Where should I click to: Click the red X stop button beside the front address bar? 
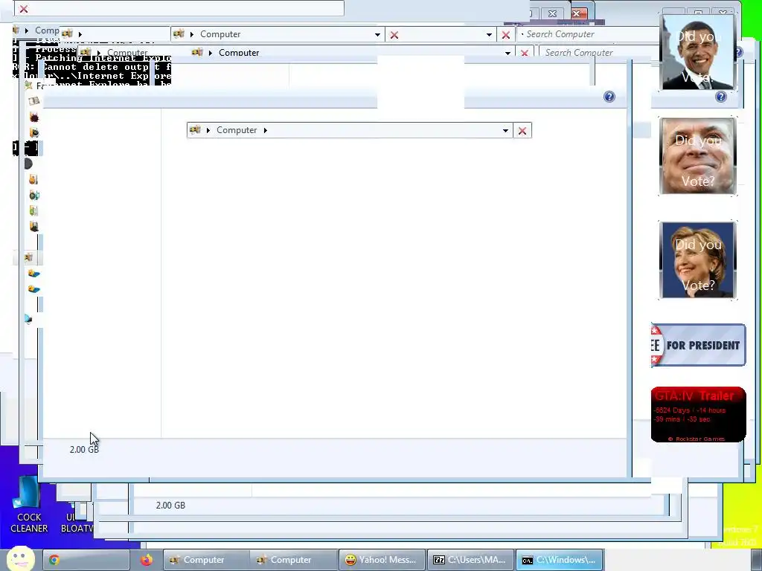[x=522, y=131]
